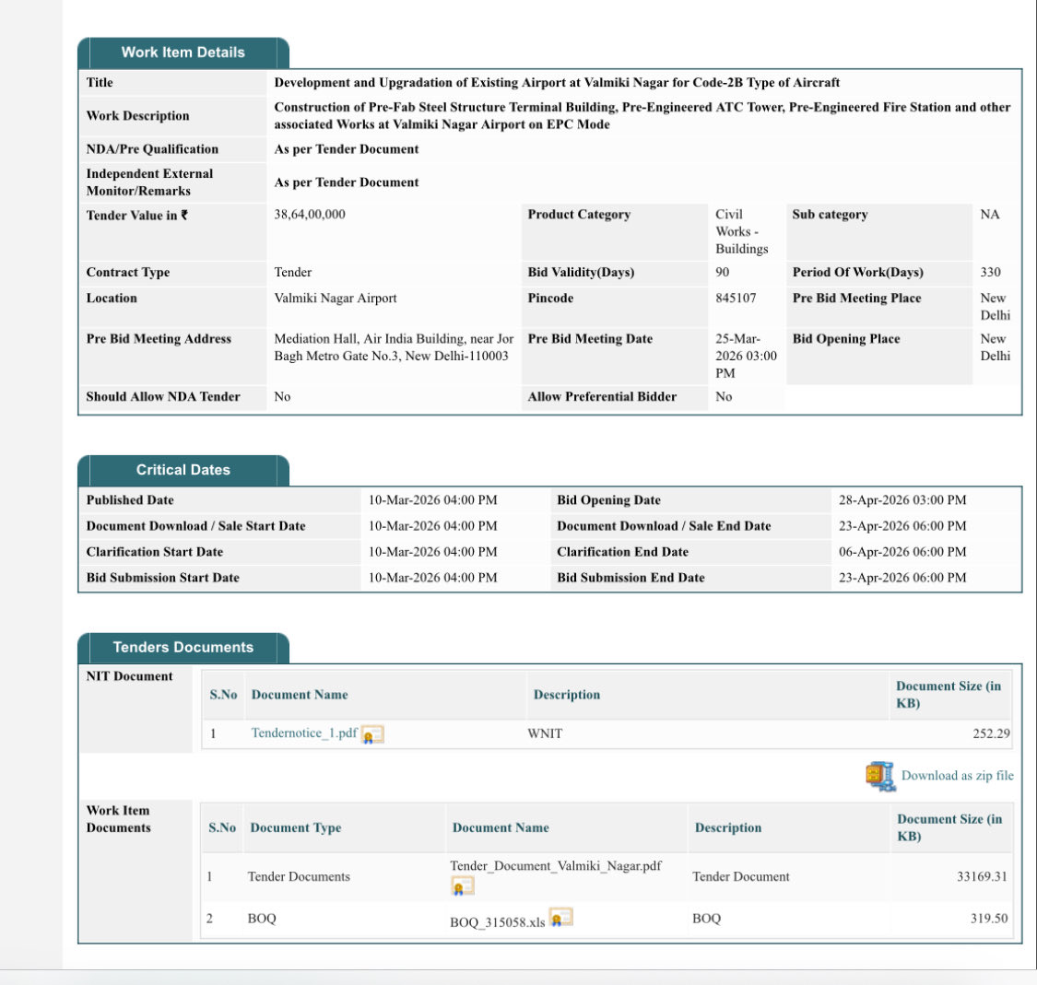Click the Published Date value 10-Mar-2026 04:00 PM
1037x985 pixels.
click(432, 500)
